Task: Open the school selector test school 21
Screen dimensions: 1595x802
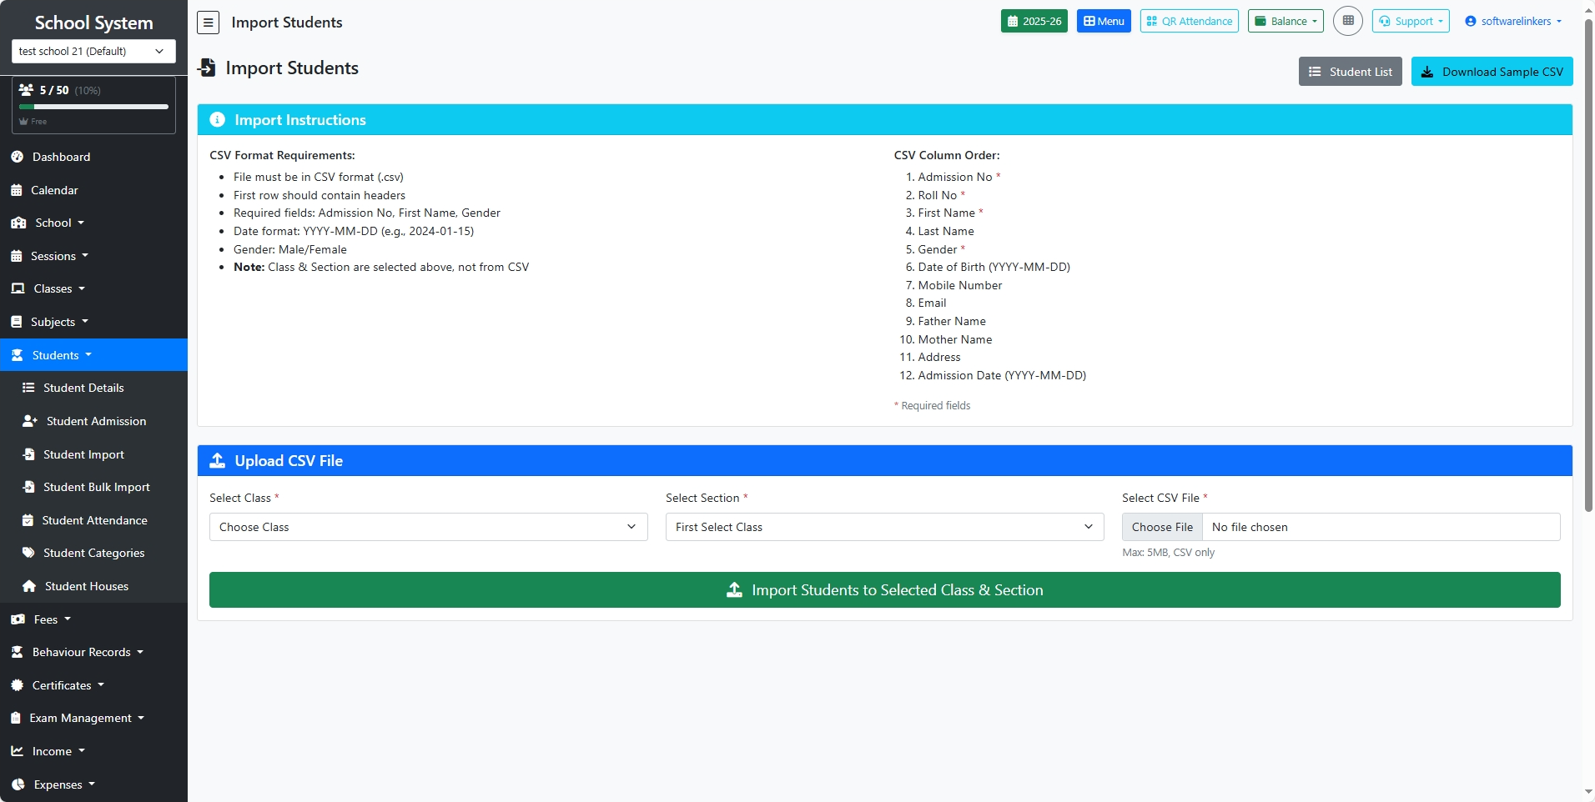Action: click(x=93, y=51)
